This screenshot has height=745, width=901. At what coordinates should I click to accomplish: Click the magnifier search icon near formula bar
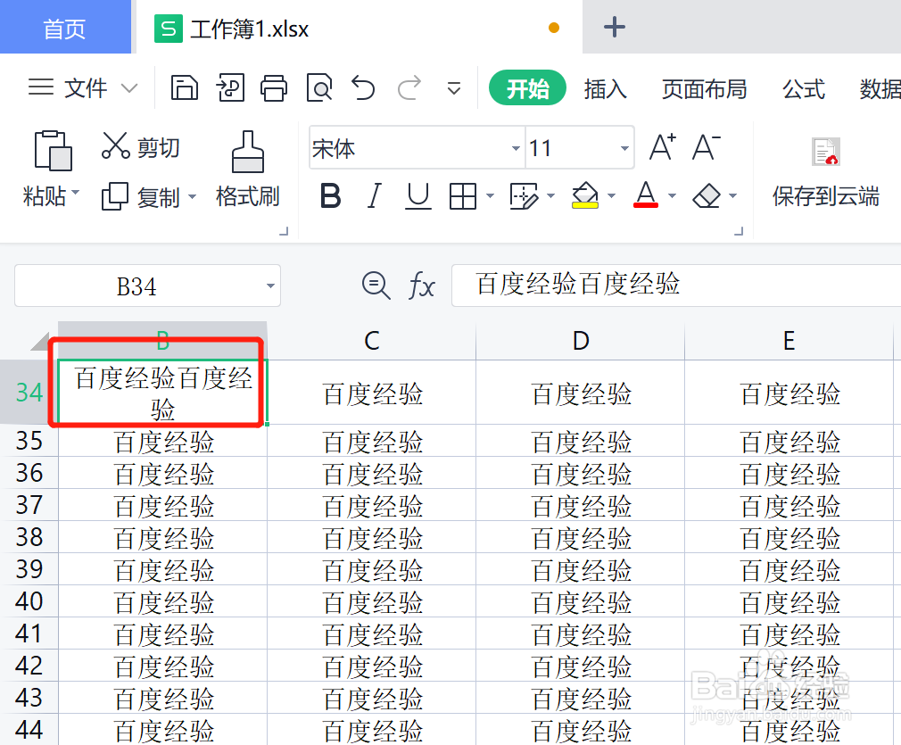point(376,286)
